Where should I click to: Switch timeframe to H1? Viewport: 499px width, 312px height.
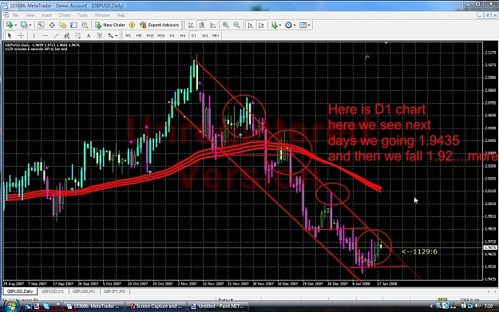pos(172,36)
